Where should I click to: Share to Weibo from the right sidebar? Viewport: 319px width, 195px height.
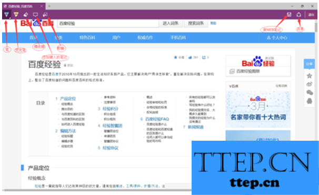(x=309, y=84)
